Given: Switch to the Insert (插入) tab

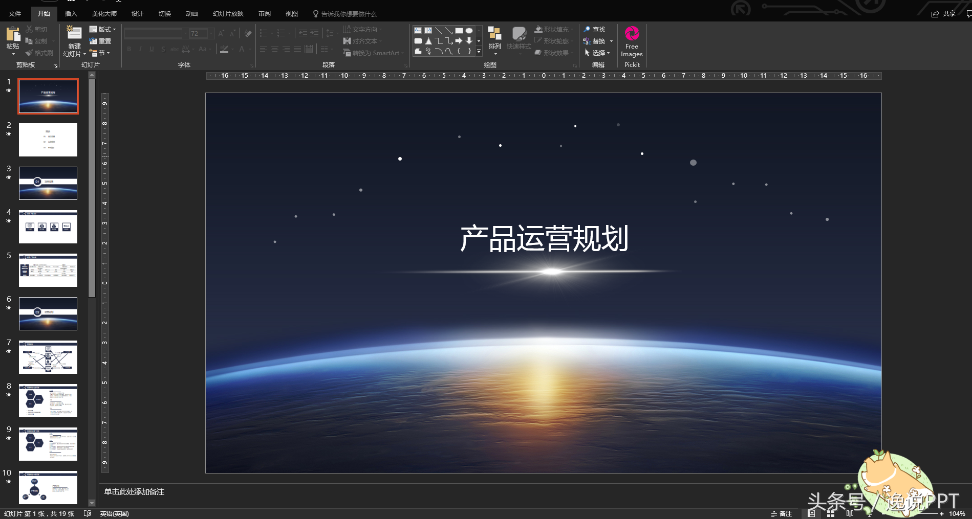Looking at the screenshot, I should click(71, 14).
